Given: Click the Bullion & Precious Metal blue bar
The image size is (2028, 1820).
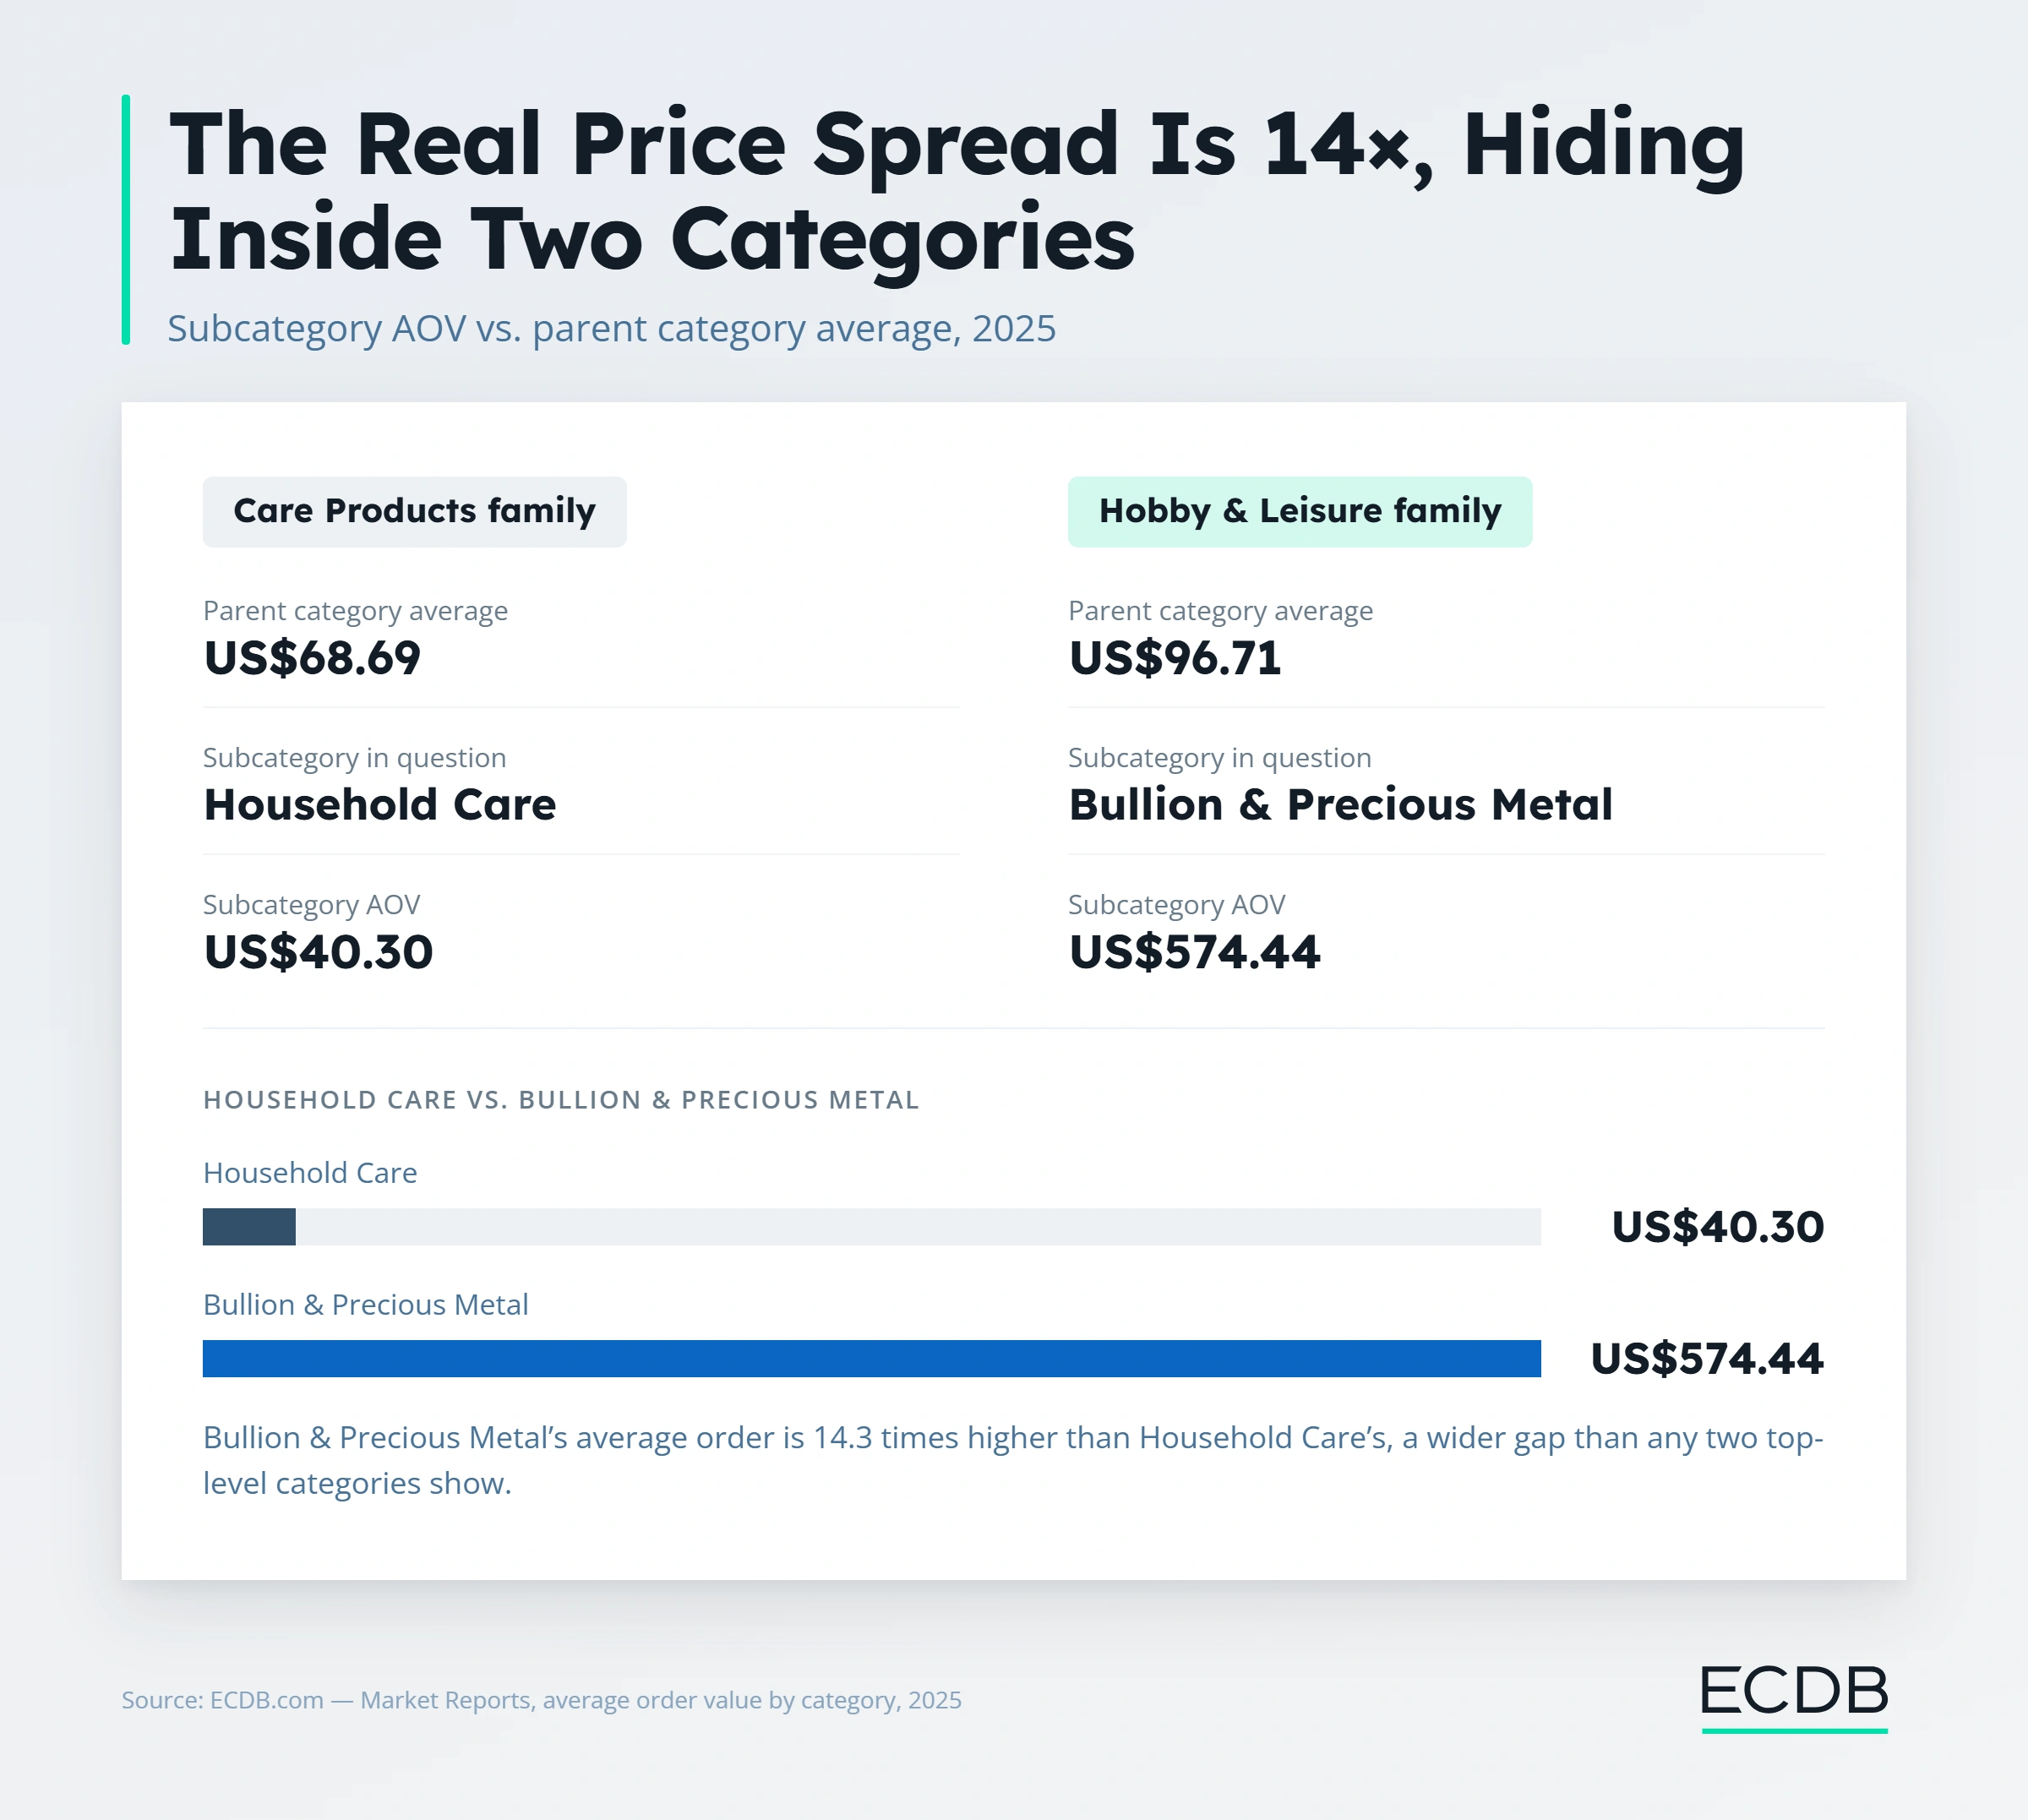Looking at the screenshot, I should (x=871, y=1359).
